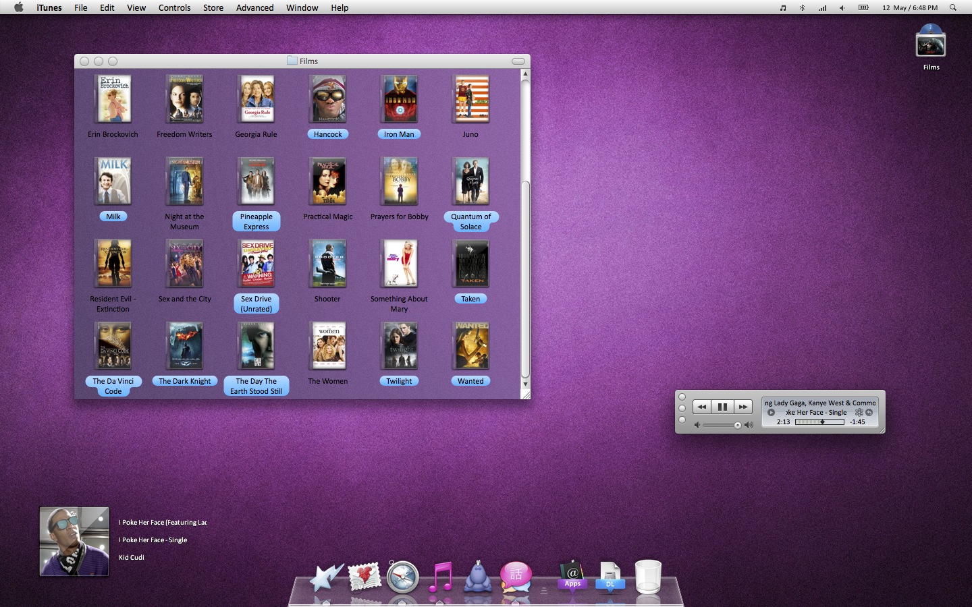
Task: Click Something About Mary film cover
Action: coord(400,264)
